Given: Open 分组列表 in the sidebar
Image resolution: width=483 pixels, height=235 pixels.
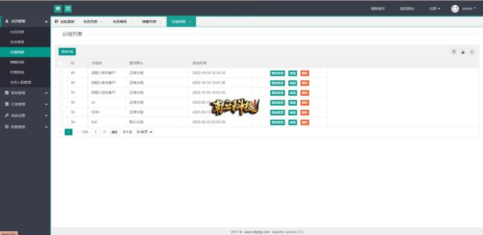Looking at the screenshot, I should pos(25,52).
